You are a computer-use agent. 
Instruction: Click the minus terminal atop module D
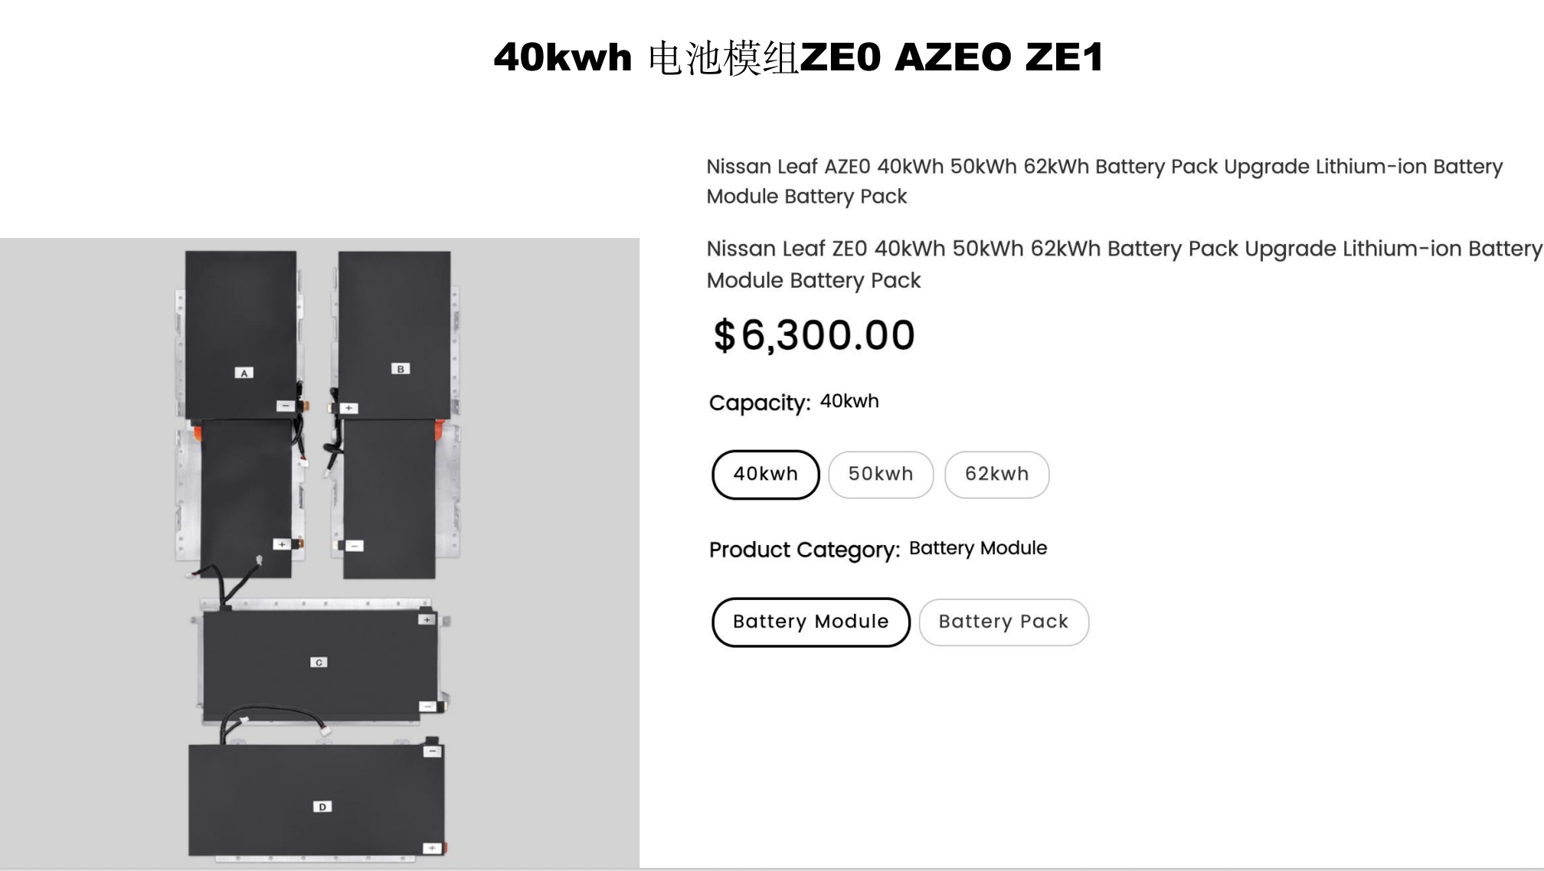[x=432, y=752]
